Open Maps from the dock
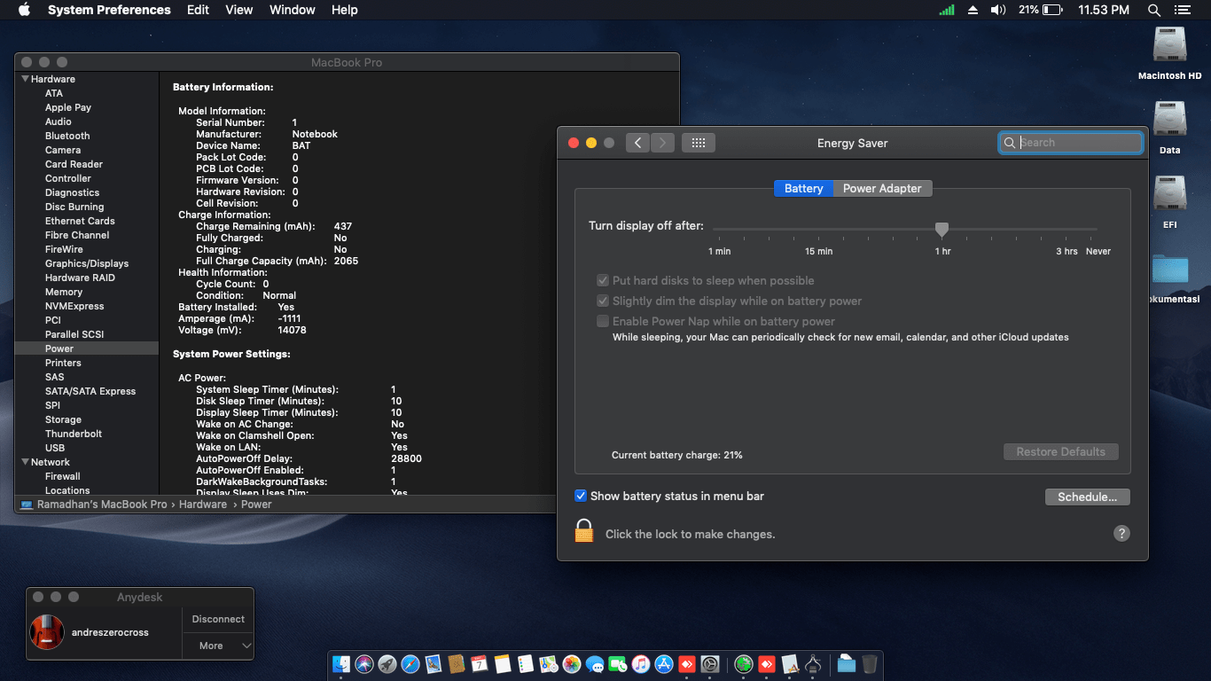The height and width of the screenshot is (681, 1211). point(549,664)
